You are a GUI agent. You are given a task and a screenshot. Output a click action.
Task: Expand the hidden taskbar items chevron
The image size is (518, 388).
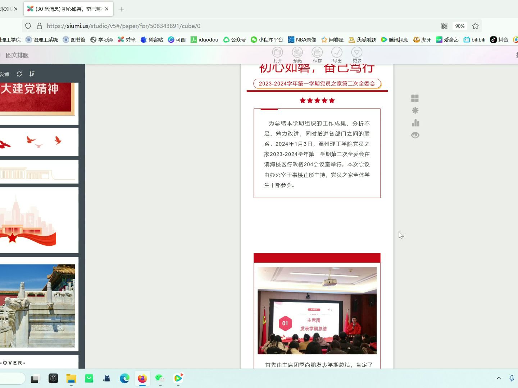click(x=499, y=378)
